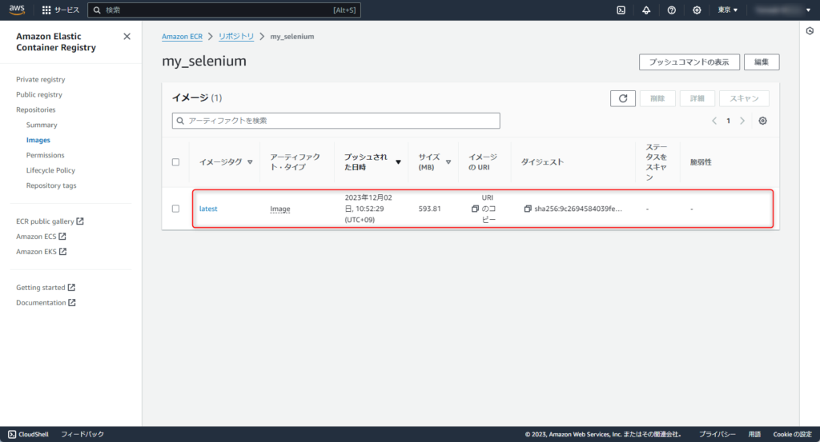Open CloudShell from the top bar icon
Image resolution: width=820 pixels, height=442 pixels.
click(x=621, y=10)
